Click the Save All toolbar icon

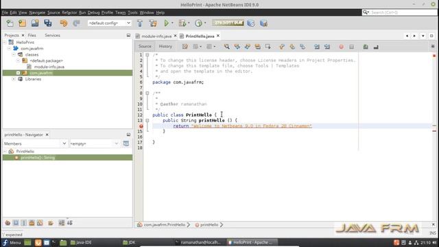coord(48,23)
